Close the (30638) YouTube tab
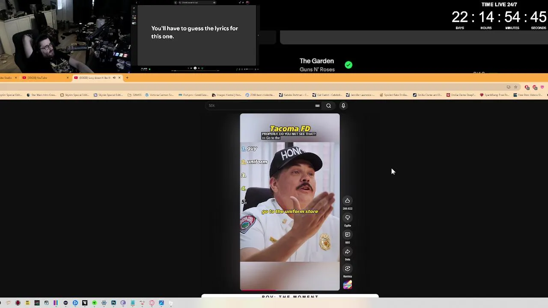548x308 pixels. pyautogui.click(x=68, y=77)
